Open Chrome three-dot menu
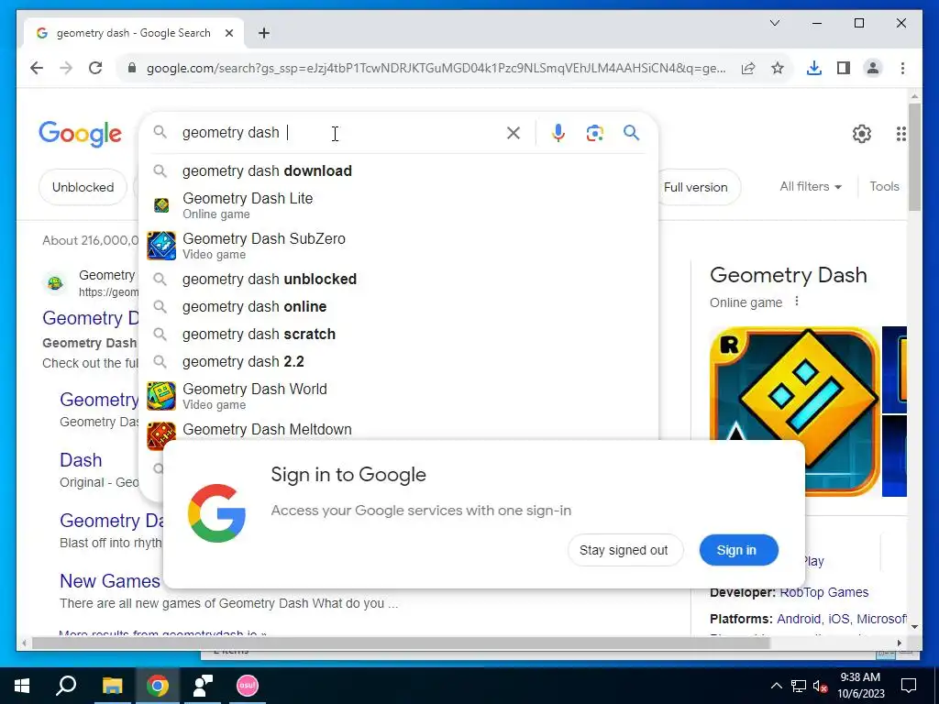 click(x=902, y=68)
